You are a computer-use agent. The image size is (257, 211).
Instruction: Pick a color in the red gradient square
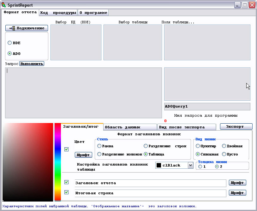coord(28,162)
